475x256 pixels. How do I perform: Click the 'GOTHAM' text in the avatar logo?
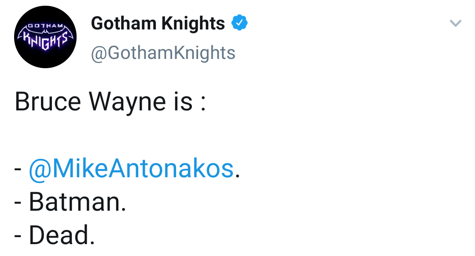[45, 26]
